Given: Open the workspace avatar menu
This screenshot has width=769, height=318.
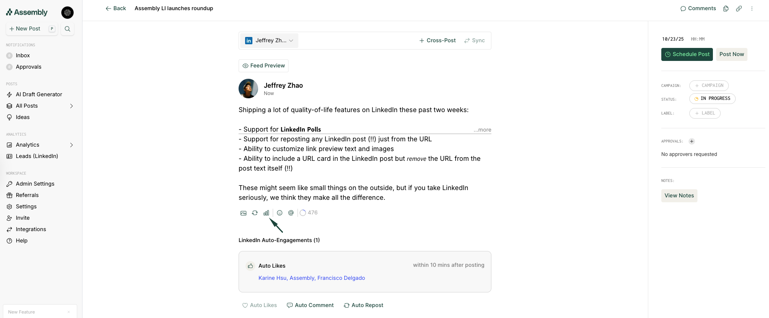Looking at the screenshot, I should click(67, 13).
